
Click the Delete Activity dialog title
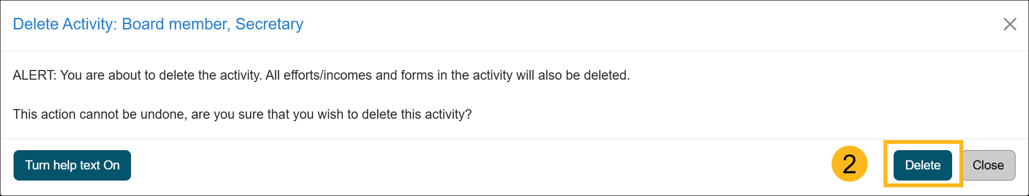coord(158,24)
